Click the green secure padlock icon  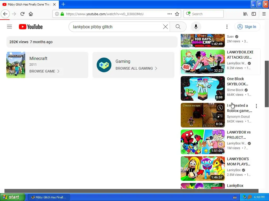pos(62,14)
